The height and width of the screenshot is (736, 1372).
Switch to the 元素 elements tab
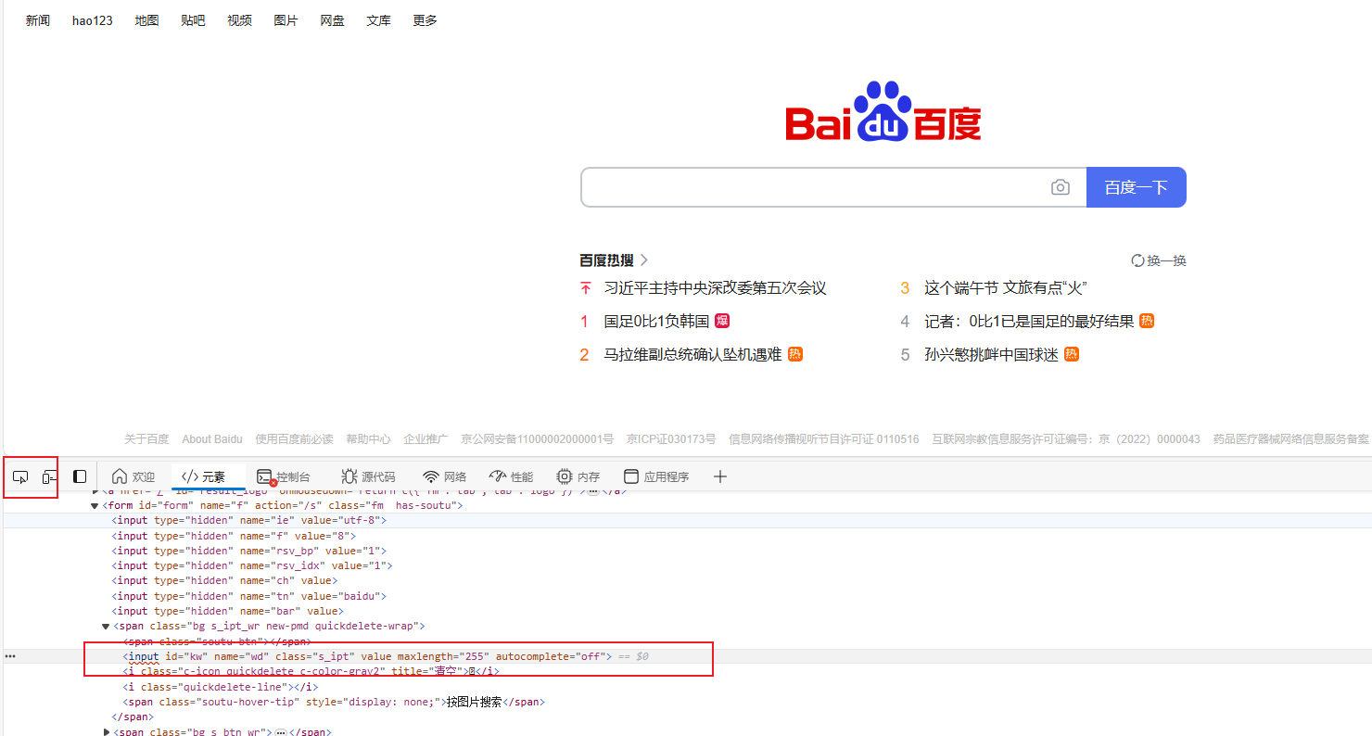click(203, 476)
